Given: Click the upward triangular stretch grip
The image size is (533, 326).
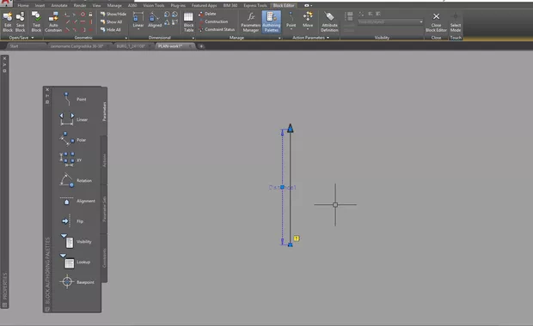Looking at the screenshot, I should point(290,128).
